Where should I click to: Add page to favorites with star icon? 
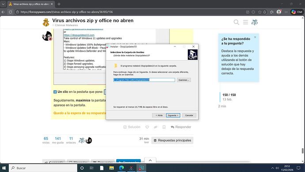pyautogui.click(x=259, y=12)
